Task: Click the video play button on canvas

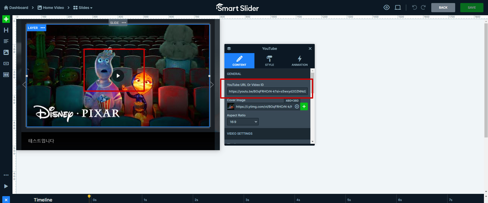Action: tap(118, 76)
